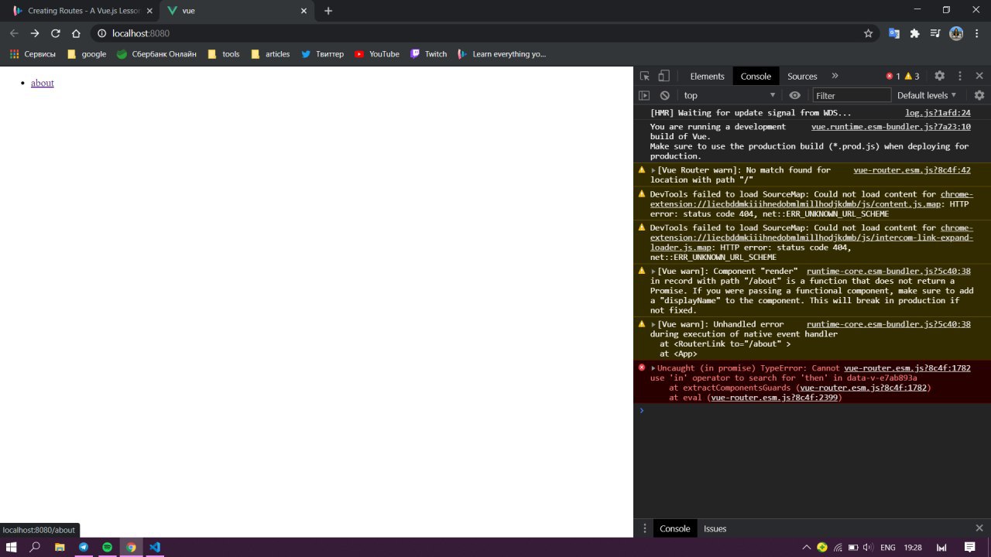The image size is (991, 557).
Task: Toggle the device toolbar icon
Action: tap(664, 76)
